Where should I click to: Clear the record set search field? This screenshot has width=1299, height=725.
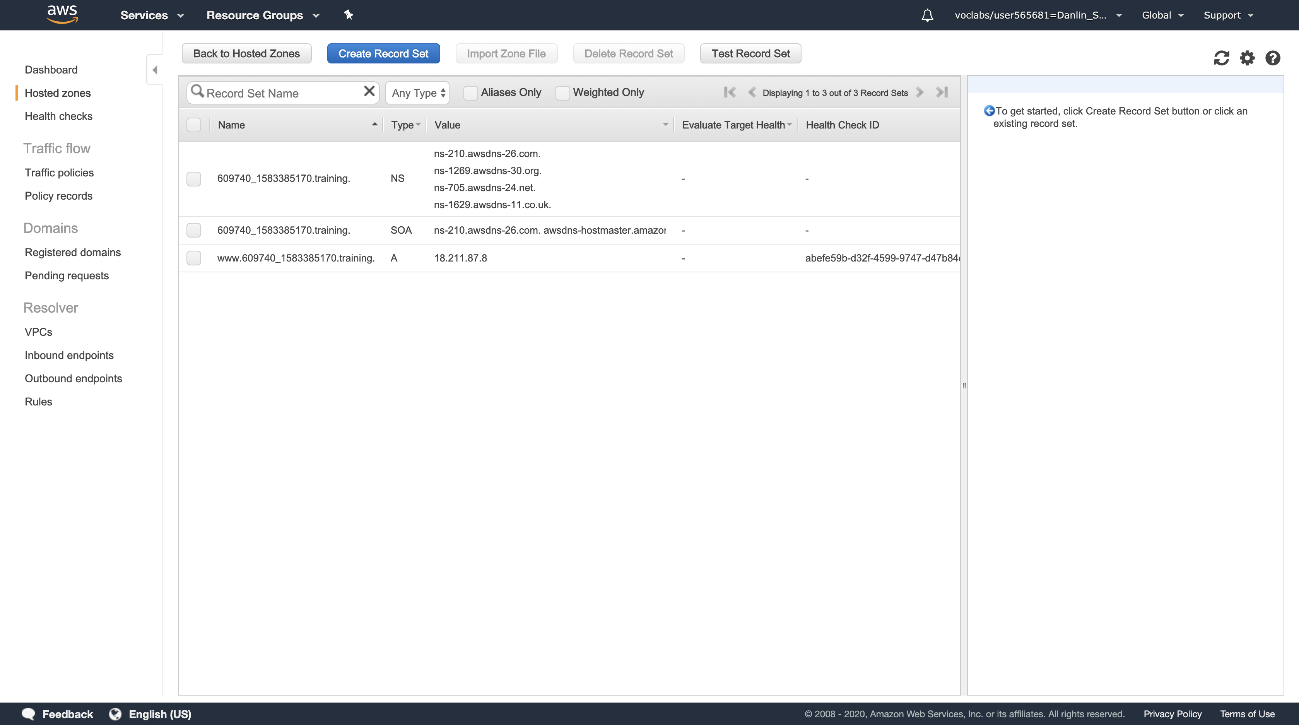pos(369,91)
